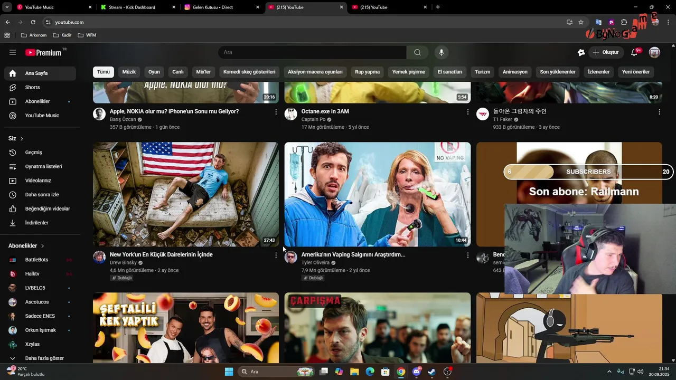
Task: Select Aksiyon-macera oyunları chip
Action: pyautogui.click(x=315, y=72)
